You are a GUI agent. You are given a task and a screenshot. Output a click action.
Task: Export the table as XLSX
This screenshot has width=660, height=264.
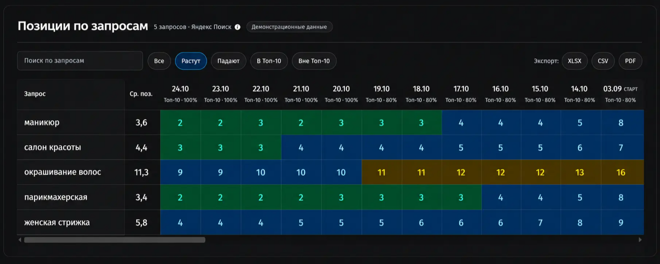click(574, 61)
